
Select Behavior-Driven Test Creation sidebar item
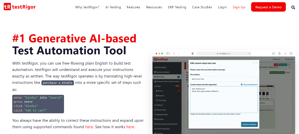point(167,81)
